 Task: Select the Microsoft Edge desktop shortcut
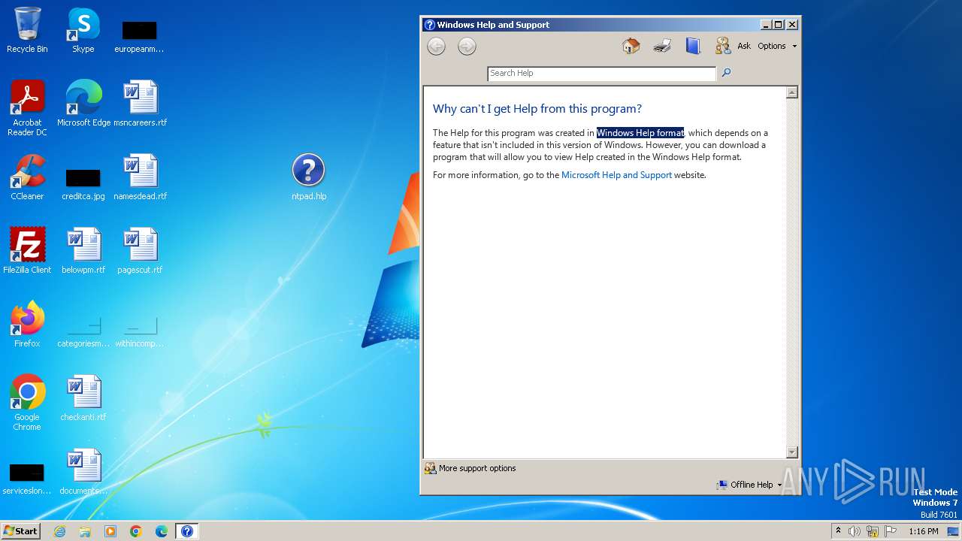[83, 104]
